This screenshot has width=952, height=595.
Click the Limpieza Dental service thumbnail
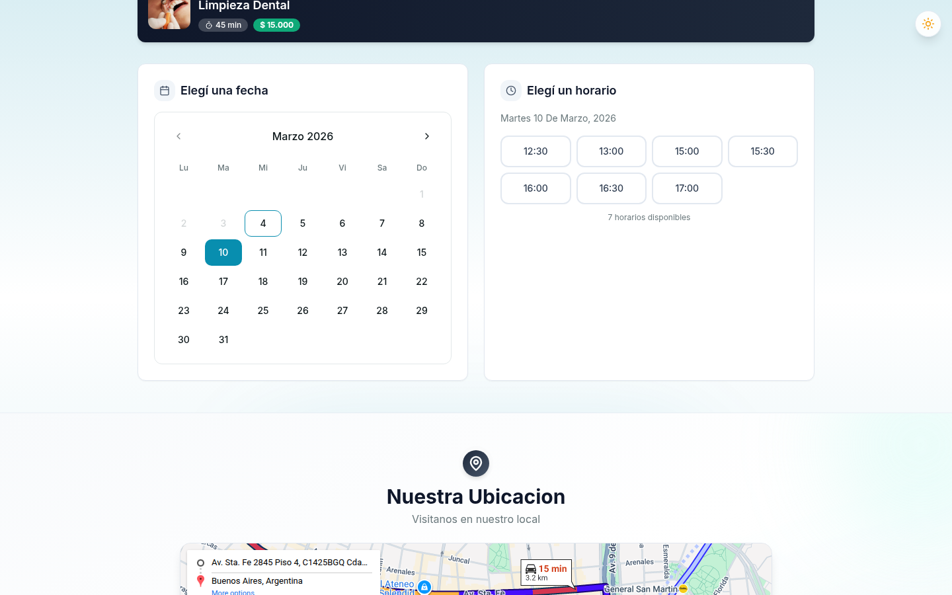pos(169,13)
